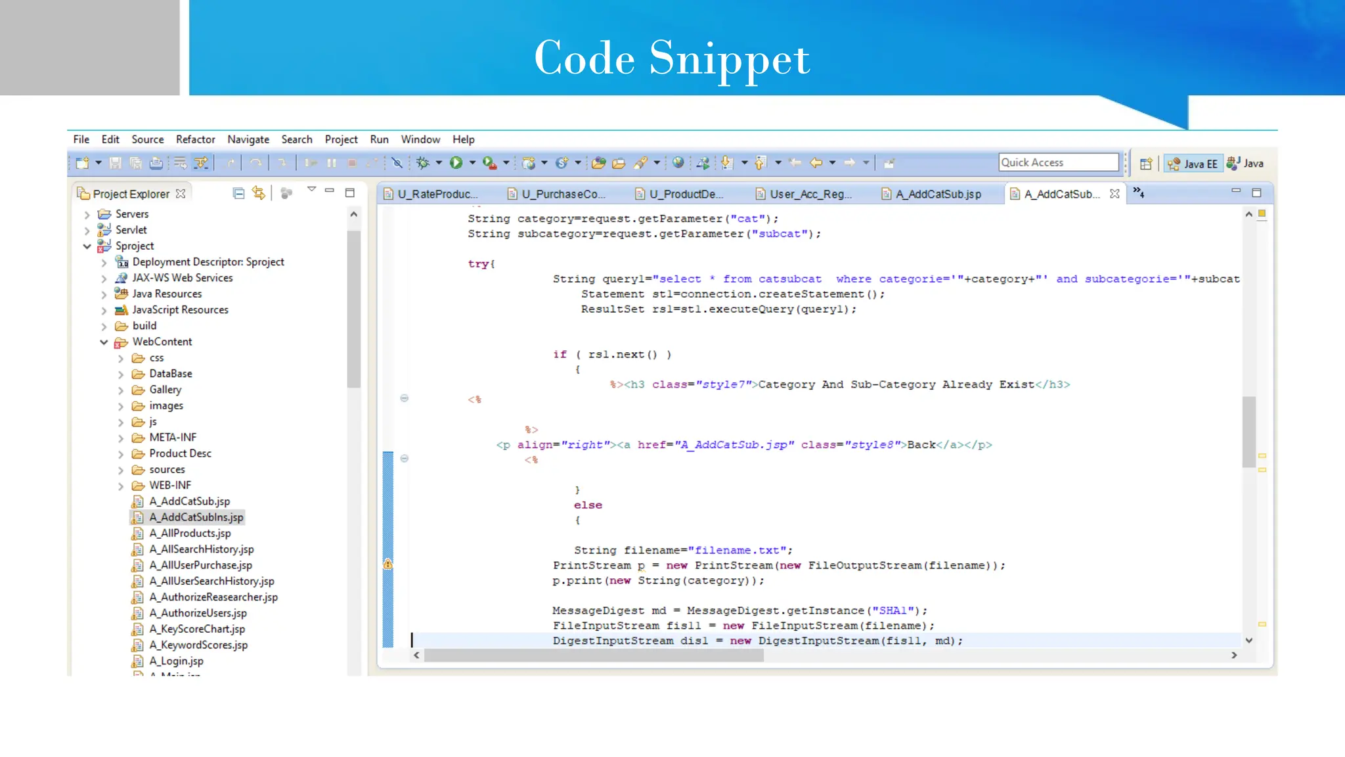
Task: Click the Back navigation yellow arrow
Action: point(816,163)
